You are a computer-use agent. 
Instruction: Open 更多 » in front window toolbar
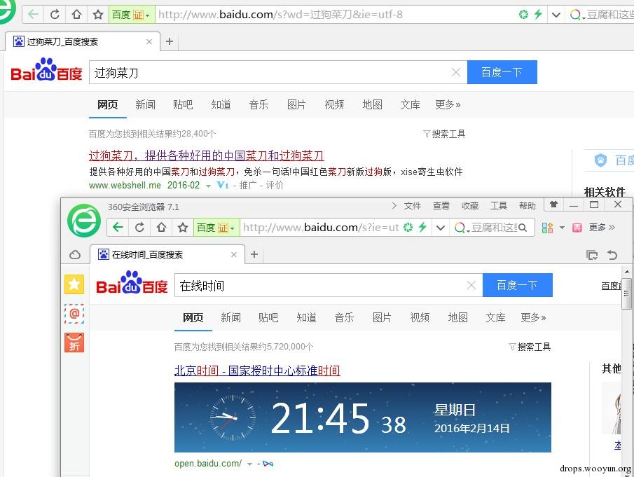tap(602, 227)
